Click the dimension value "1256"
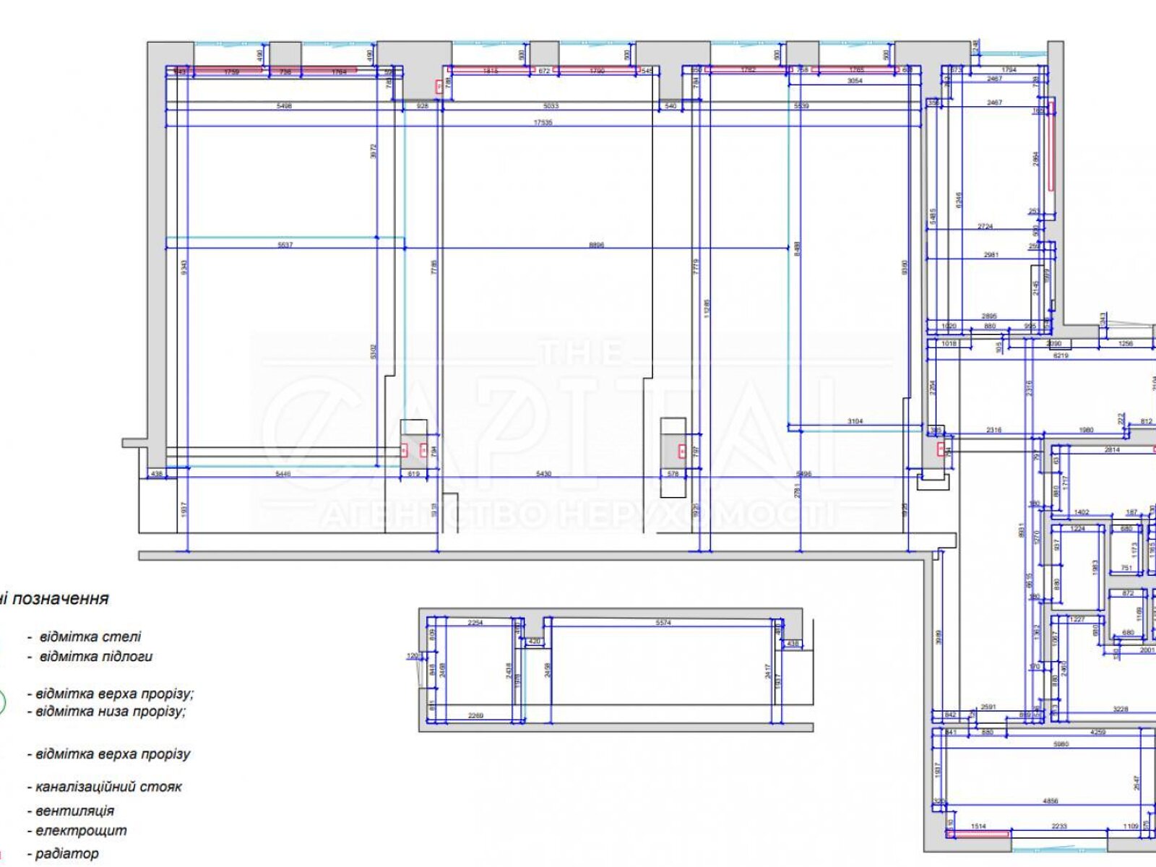Viewport: 1156px width, 867px height. [1126, 344]
